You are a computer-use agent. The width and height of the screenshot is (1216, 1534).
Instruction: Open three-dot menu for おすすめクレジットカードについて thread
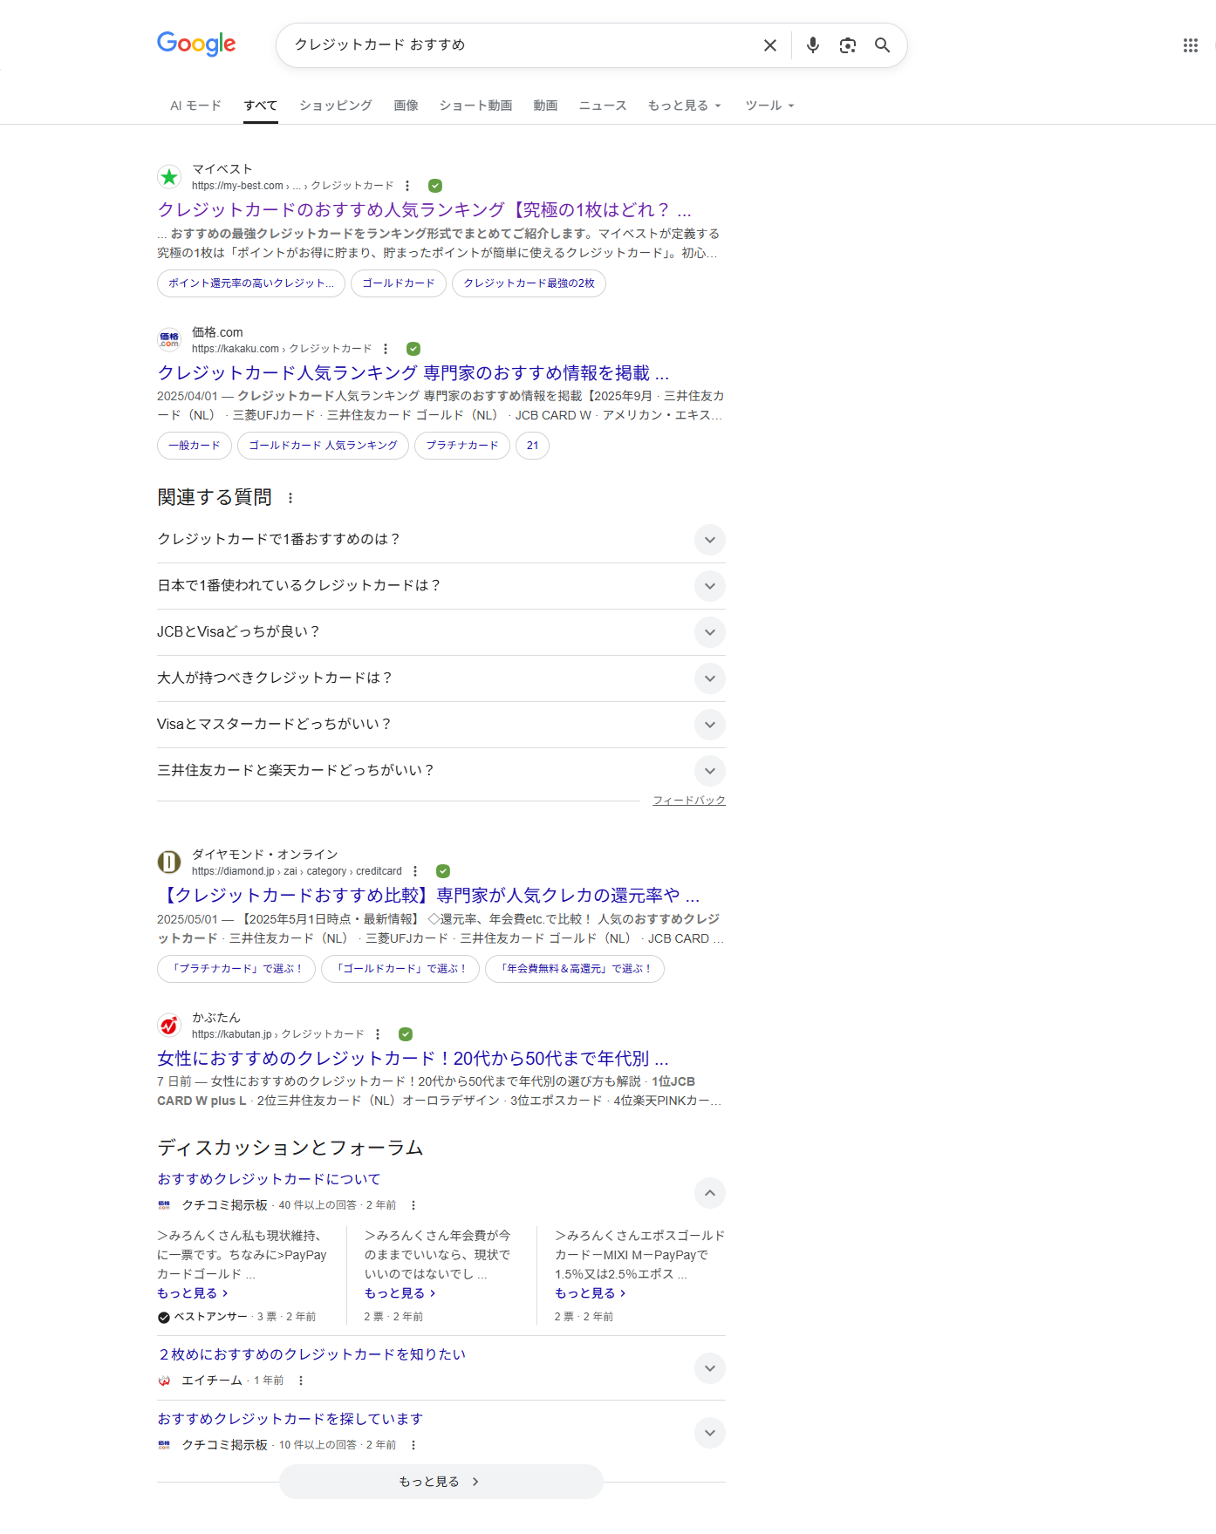click(413, 1205)
